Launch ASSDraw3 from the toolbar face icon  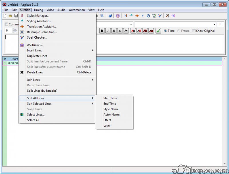click(118, 16)
